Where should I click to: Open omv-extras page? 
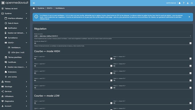point(15,77)
